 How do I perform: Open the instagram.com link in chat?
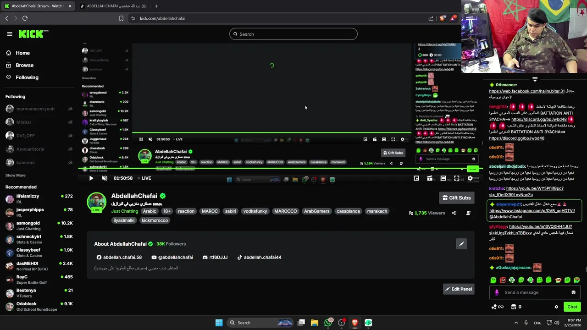[532, 211]
